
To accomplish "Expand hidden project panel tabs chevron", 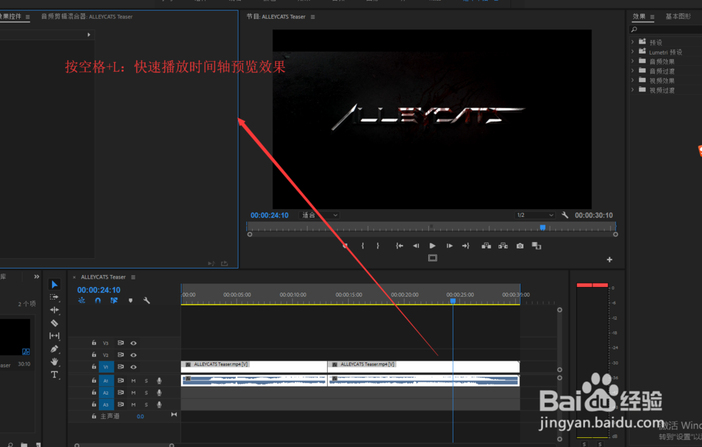I will coord(37,276).
